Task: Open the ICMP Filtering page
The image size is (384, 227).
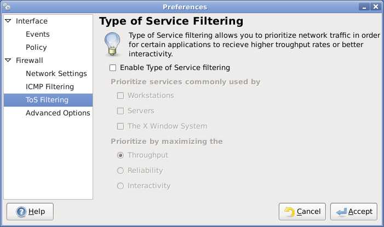Action: [x=50, y=86]
